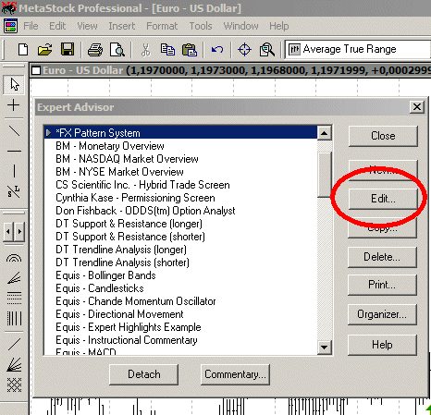Select Equis - Chande Momentum Oscillator

tap(180, 301)
